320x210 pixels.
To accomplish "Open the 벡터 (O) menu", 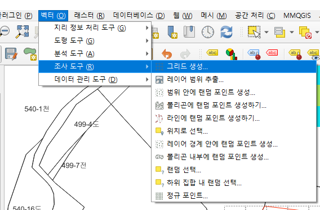I will click(53, 16).
